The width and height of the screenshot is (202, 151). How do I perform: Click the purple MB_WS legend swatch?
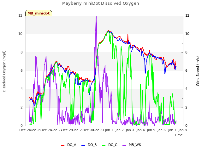click(124, 145)
